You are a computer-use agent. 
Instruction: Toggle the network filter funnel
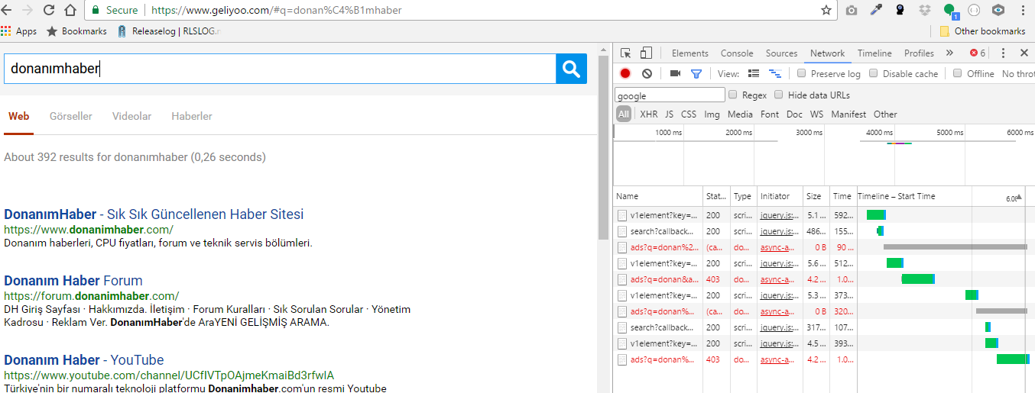(x=696, y=74)
